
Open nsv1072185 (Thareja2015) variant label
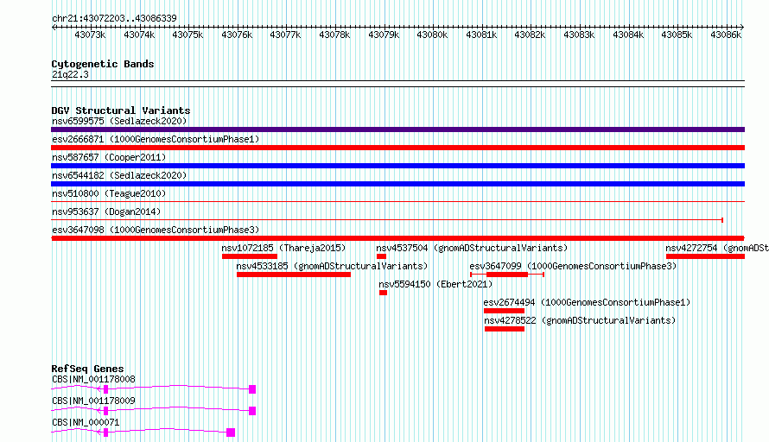click(283, 248)
